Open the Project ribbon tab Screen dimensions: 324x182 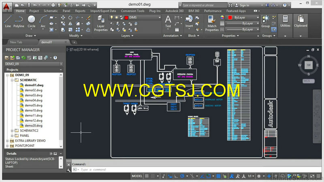[34, 11]
